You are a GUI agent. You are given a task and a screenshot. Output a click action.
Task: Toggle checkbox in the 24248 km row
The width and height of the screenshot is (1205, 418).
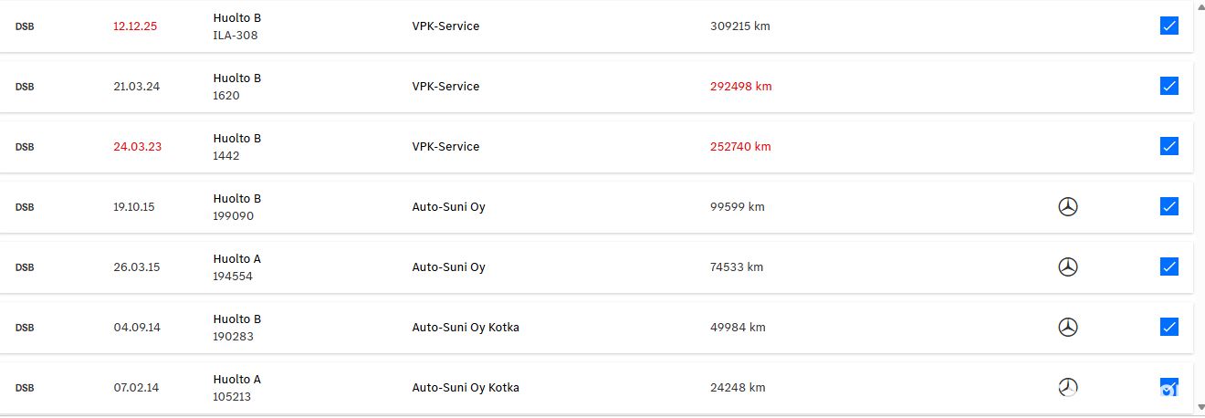(x=1169, y=387)
